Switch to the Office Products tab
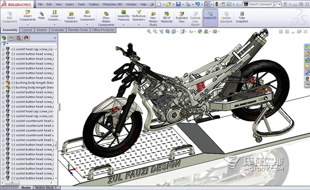Viewport: 310px width, 190px height. coord(103,30)
